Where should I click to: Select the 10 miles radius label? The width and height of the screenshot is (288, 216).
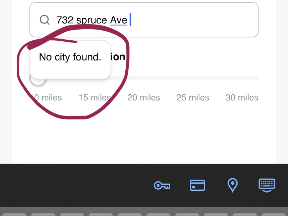(47, 98)
